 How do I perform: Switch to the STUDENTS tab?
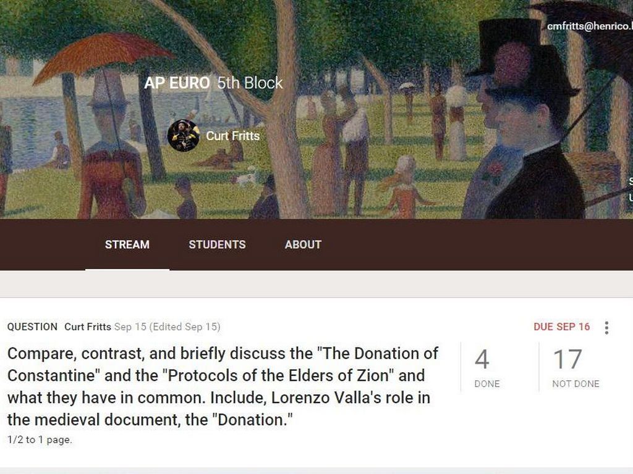[217, 244]
